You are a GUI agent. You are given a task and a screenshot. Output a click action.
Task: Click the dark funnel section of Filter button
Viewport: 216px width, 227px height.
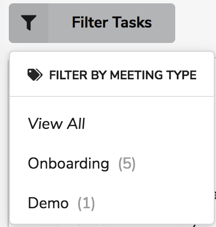[x=29, y=23]
